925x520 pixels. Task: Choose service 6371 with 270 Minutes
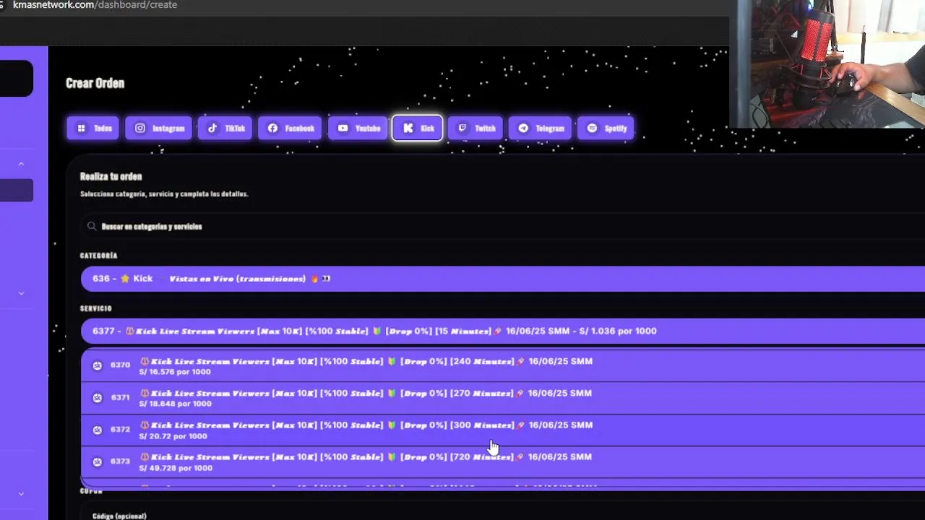(x=502, y=398)
